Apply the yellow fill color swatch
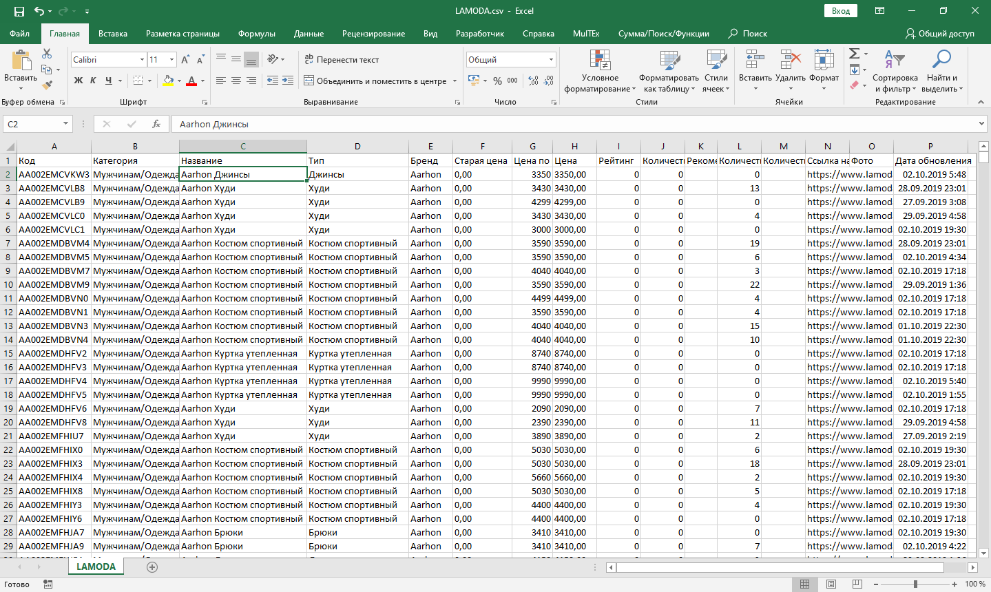 168,81
